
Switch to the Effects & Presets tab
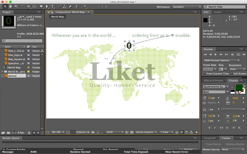(x=213, y=81)
